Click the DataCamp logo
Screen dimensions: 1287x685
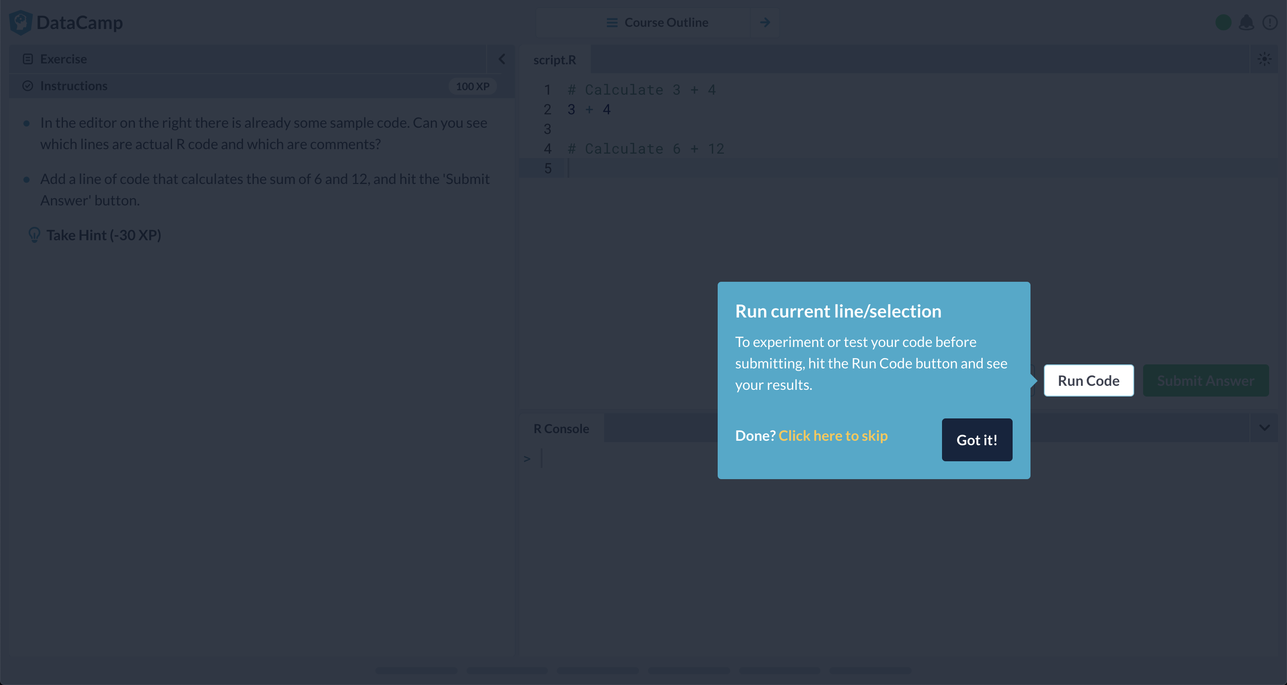tap(66, 22)
